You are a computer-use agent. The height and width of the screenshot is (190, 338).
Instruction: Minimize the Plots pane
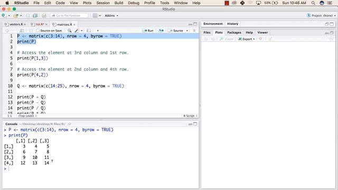[x=327, y=33]
